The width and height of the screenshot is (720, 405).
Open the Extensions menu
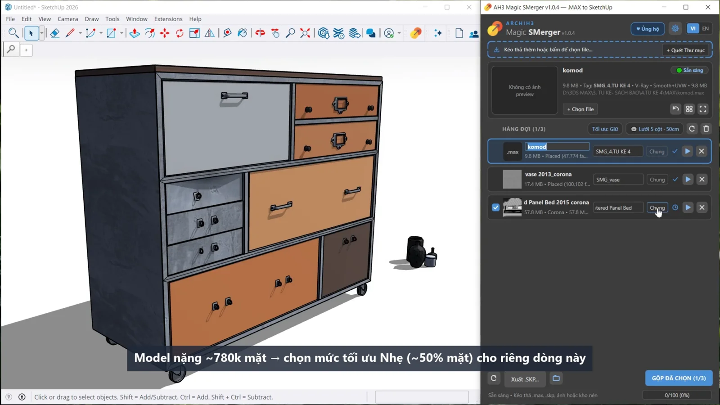click(168, 19)
